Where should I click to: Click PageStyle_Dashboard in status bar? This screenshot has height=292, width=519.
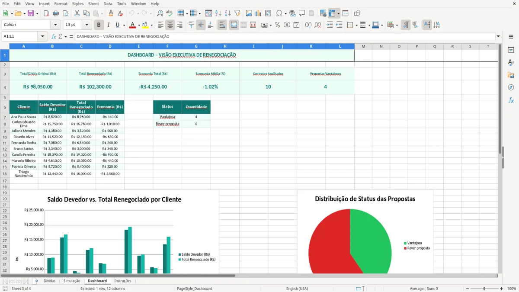click(x=195, y=289)
